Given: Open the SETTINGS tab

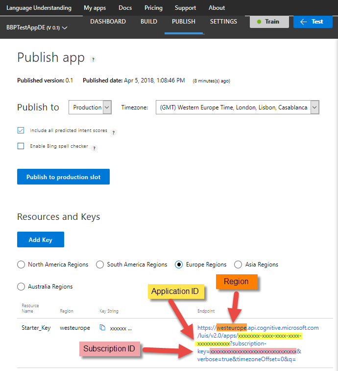Looking at the screenshot, I should (223, 22).
